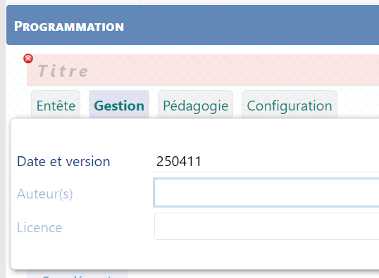Click the Licence field label
The width and height of the screenshot is (379, 278).
(x=39, y=227)
